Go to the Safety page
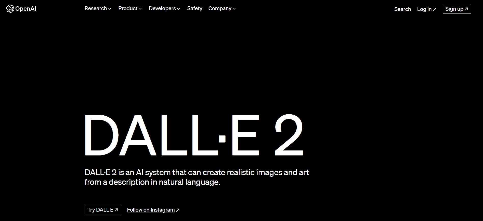This screenshot has height=221, width=483. coord(195,8)
